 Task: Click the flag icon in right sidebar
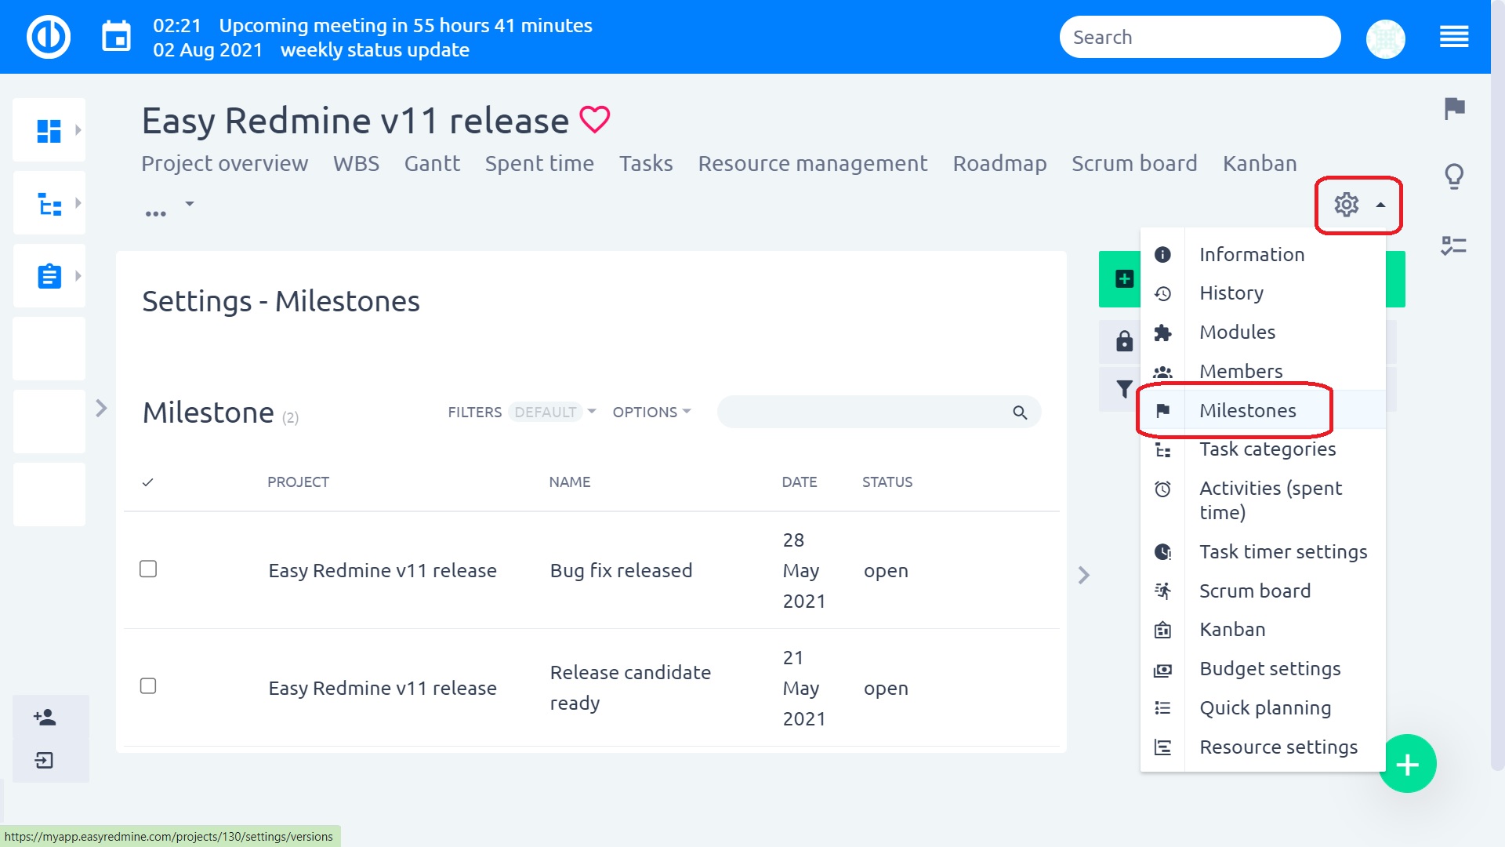(1454, 108)
